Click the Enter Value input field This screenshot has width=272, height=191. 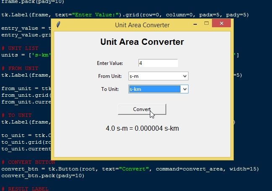point(158,63)
